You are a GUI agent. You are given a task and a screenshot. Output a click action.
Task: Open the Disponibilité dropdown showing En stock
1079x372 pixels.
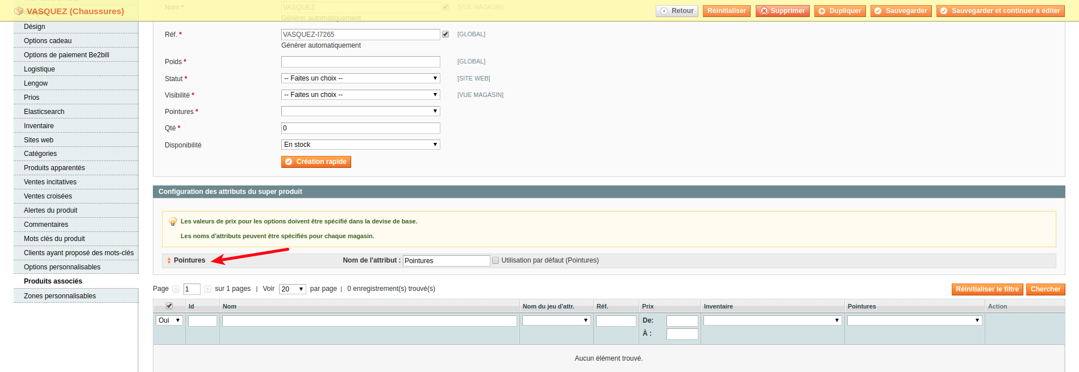[360, 145]
